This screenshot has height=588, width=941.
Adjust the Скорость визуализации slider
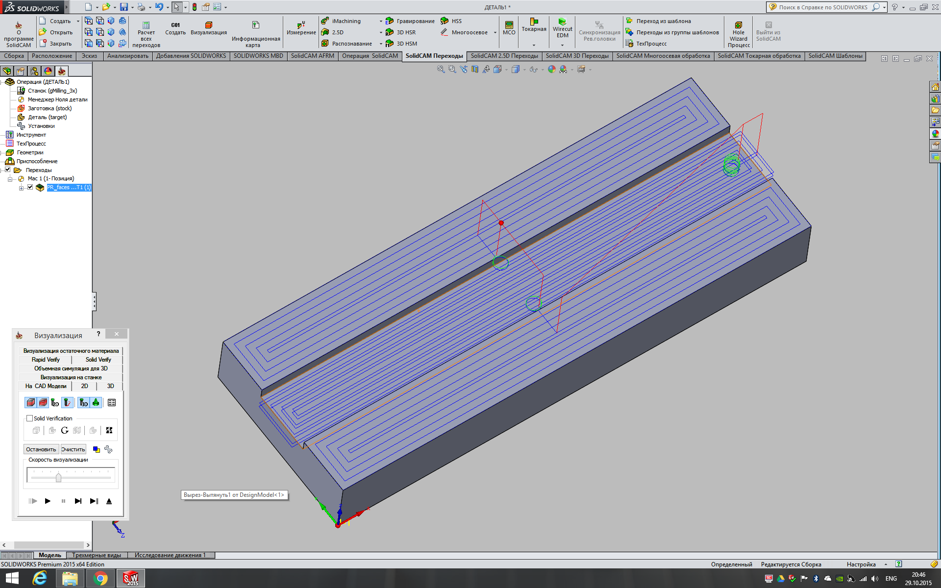[58, 477]
